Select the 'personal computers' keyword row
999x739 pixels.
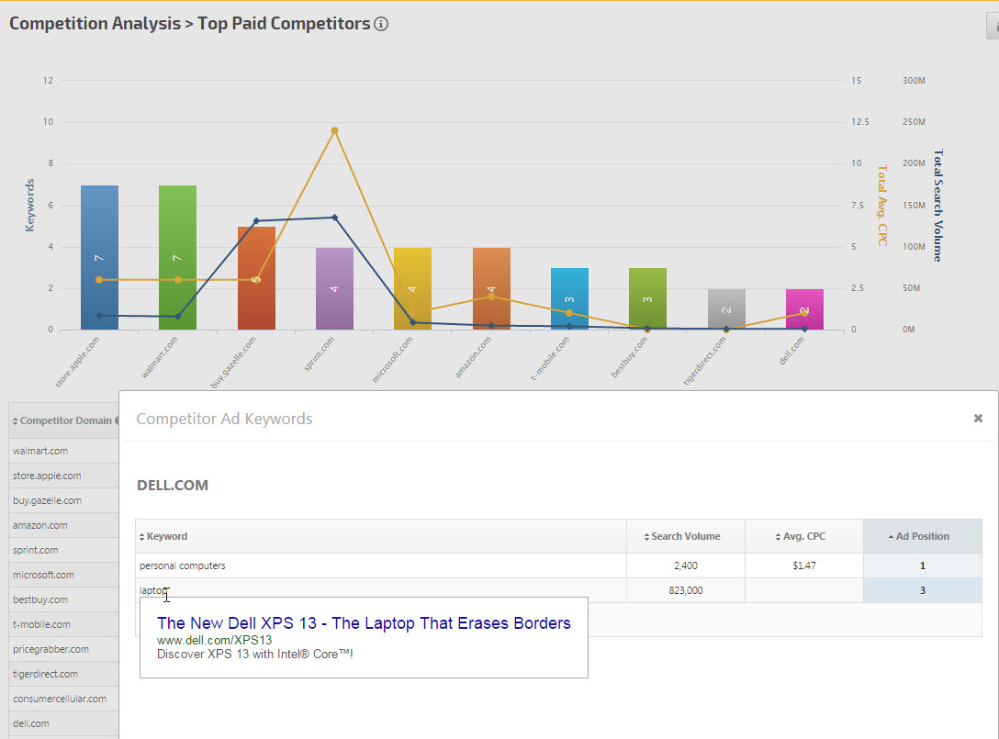click(183, 565)
